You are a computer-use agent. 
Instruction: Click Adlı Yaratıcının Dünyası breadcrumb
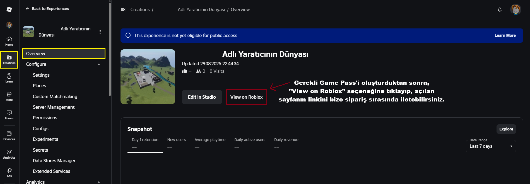[x=201, y=9]
